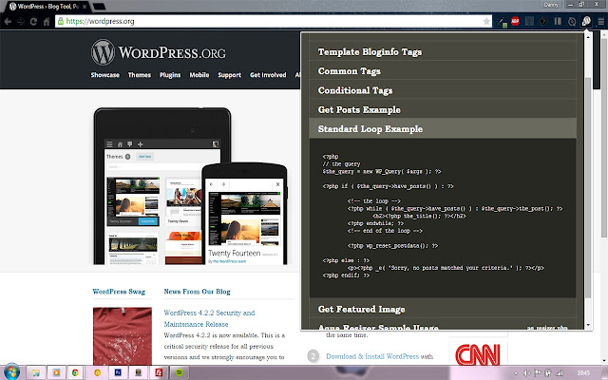This screenshot has height=380, width=608.
Task: Open the Get Involved menu item
Action: point(268,75)
